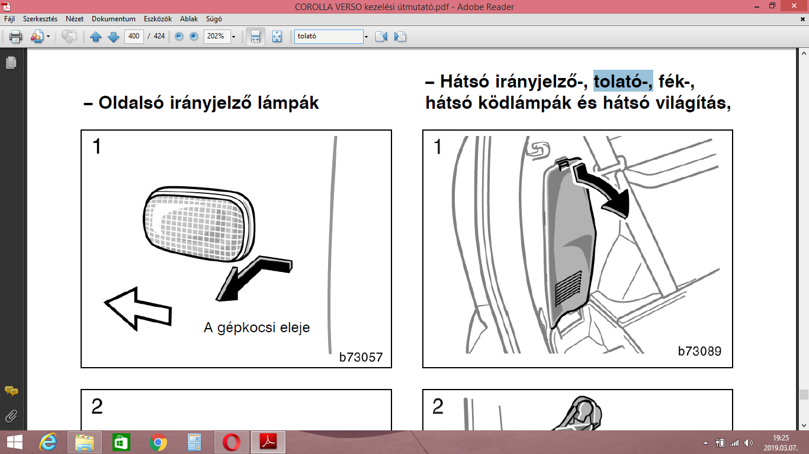This screenshot has width=809, height=454.
Task: Open the Nézet menu
Action: pyautogui.click(x=75, y=19)
